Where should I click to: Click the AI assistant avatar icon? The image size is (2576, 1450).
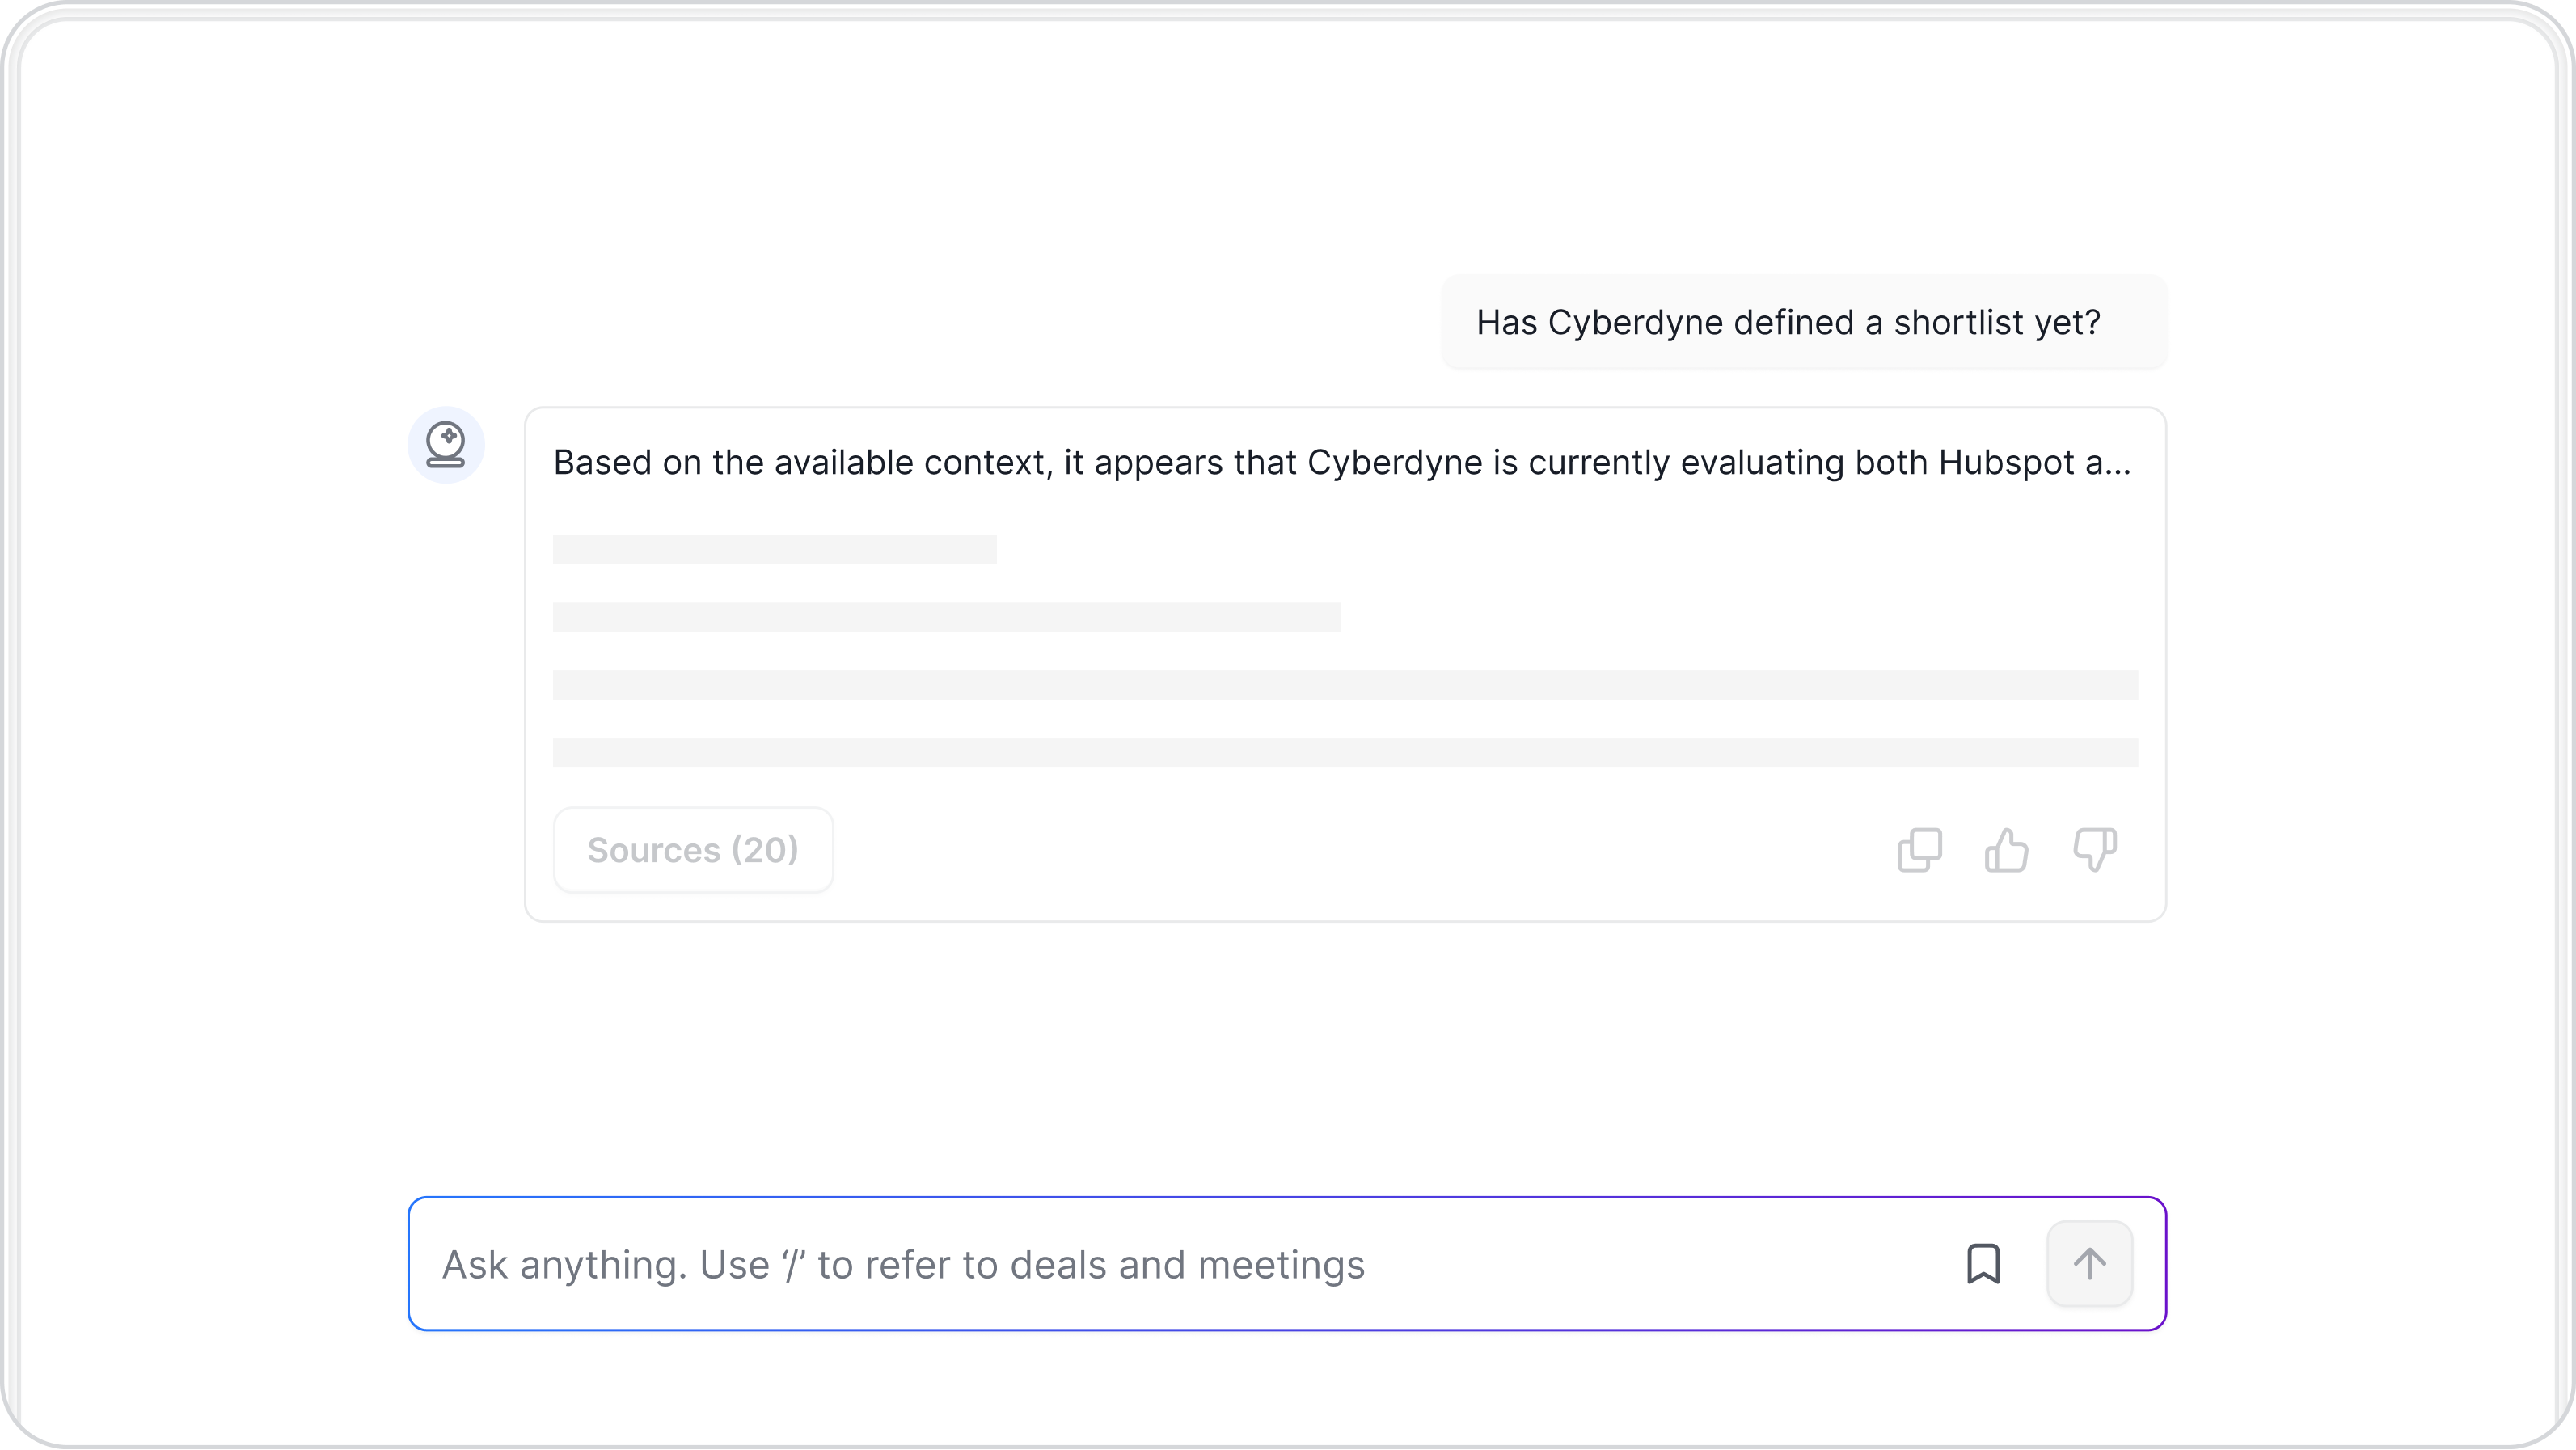(x=446, y=445)
